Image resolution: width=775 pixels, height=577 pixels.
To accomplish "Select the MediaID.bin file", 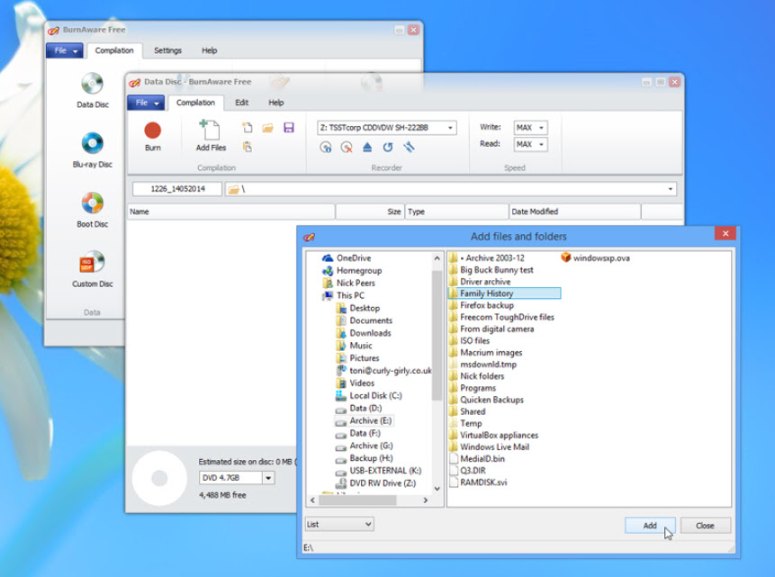I will coord(477,458).
